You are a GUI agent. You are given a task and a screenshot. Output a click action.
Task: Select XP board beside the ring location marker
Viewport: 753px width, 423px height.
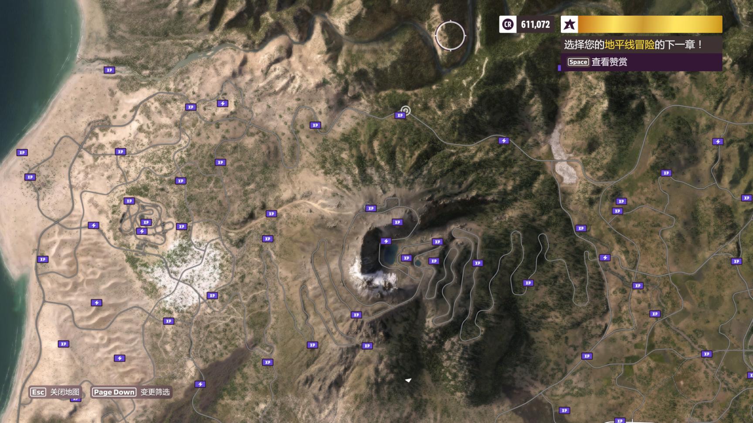400,115
